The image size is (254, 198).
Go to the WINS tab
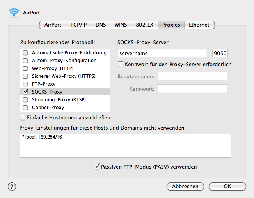[x=121, y=25]
